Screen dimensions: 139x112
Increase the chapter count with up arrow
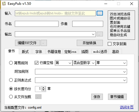tap(43, 88)
